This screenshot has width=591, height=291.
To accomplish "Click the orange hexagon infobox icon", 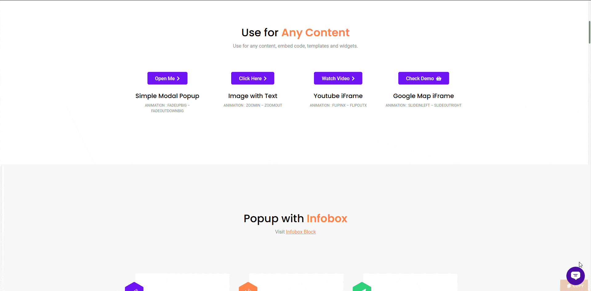I will coord(248,287).
